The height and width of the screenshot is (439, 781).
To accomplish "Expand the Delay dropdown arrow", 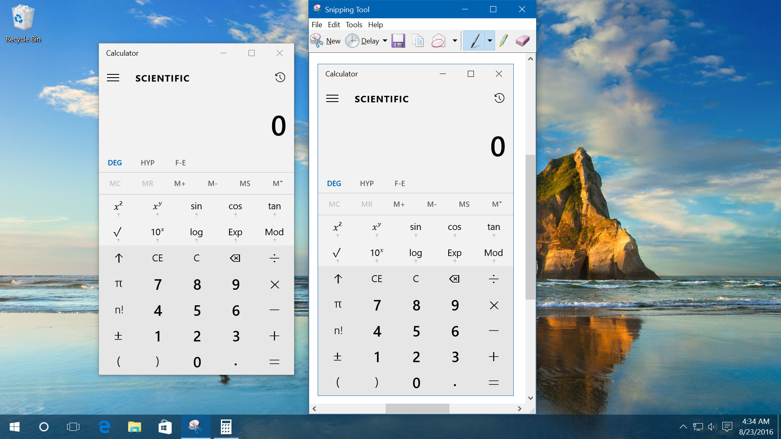I will click(385, 41).
